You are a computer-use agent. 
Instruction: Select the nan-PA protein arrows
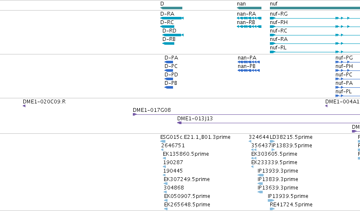[x=249, y=62]
